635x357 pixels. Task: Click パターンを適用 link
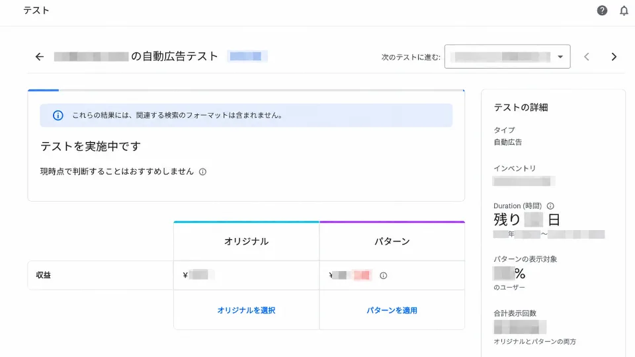(x=392, y=311)
